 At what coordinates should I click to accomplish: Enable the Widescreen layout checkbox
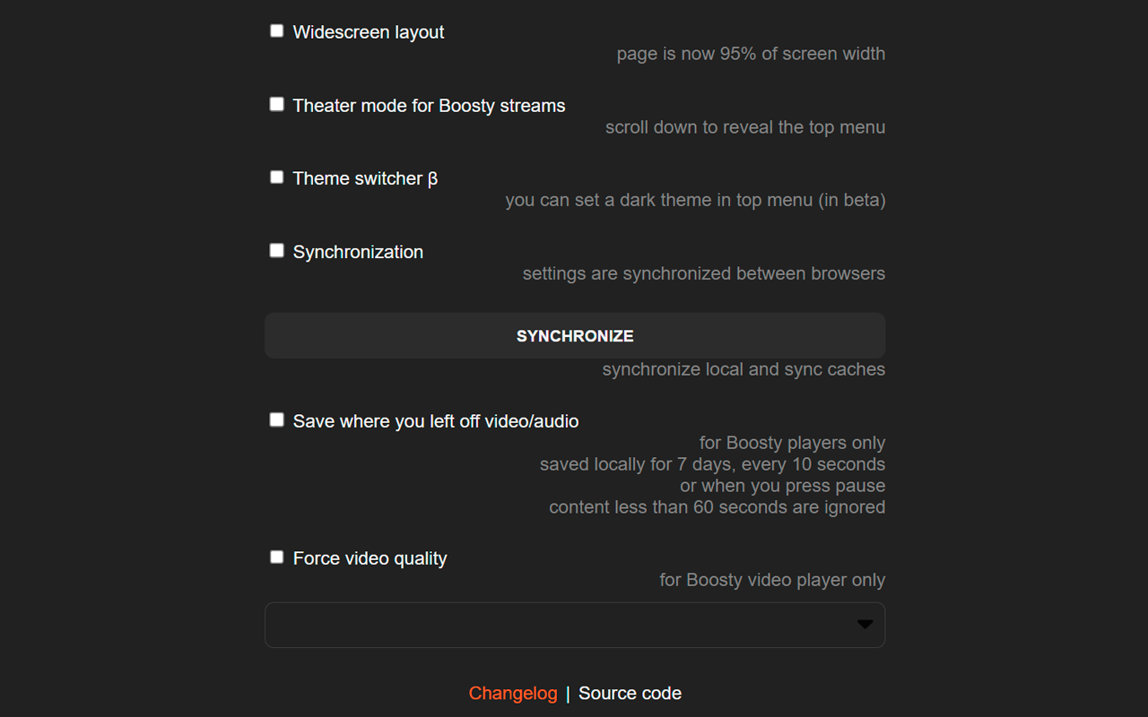[x=277, y=31]
